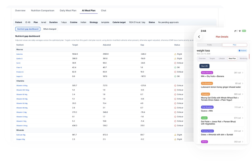
Task: Show the What changed view
Action: 50,29
